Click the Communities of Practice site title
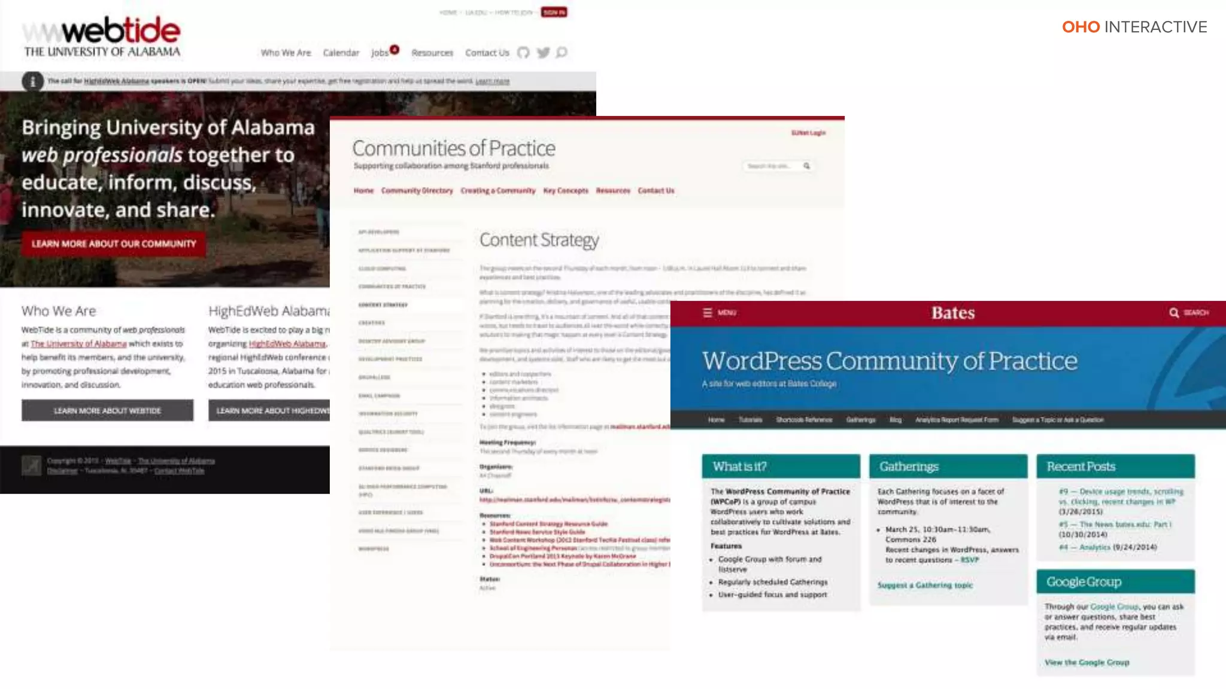This screenshot has width=1226, height=689. (454, 148)
